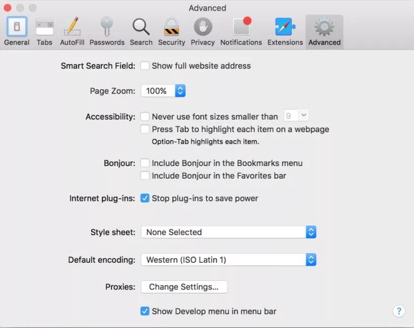Click the 'Default encoding:' label
The width and height of the screenshot is (414, 328).
click(x=102, y=260)
